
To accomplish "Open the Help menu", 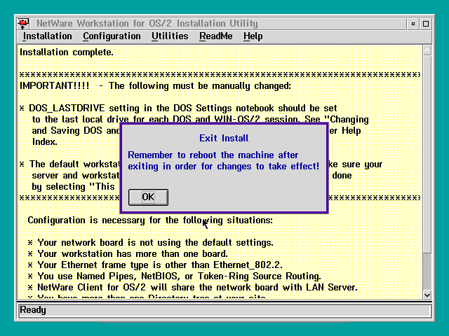I will (x=253, y=36).
